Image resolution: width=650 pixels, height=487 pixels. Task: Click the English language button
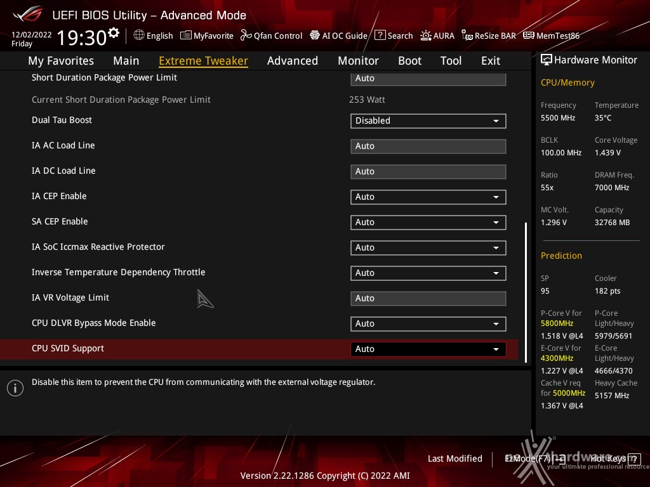(154, 36)
